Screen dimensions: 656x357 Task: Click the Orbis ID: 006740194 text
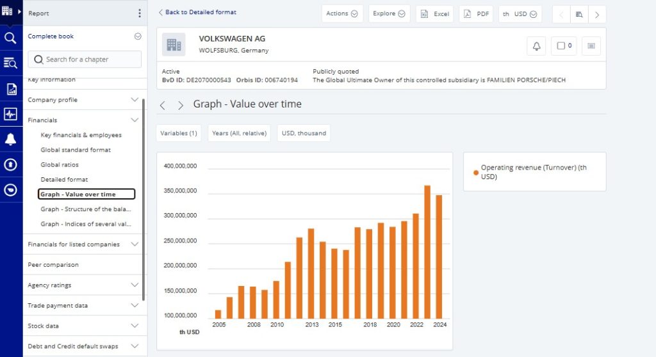(x=267, y=80)
